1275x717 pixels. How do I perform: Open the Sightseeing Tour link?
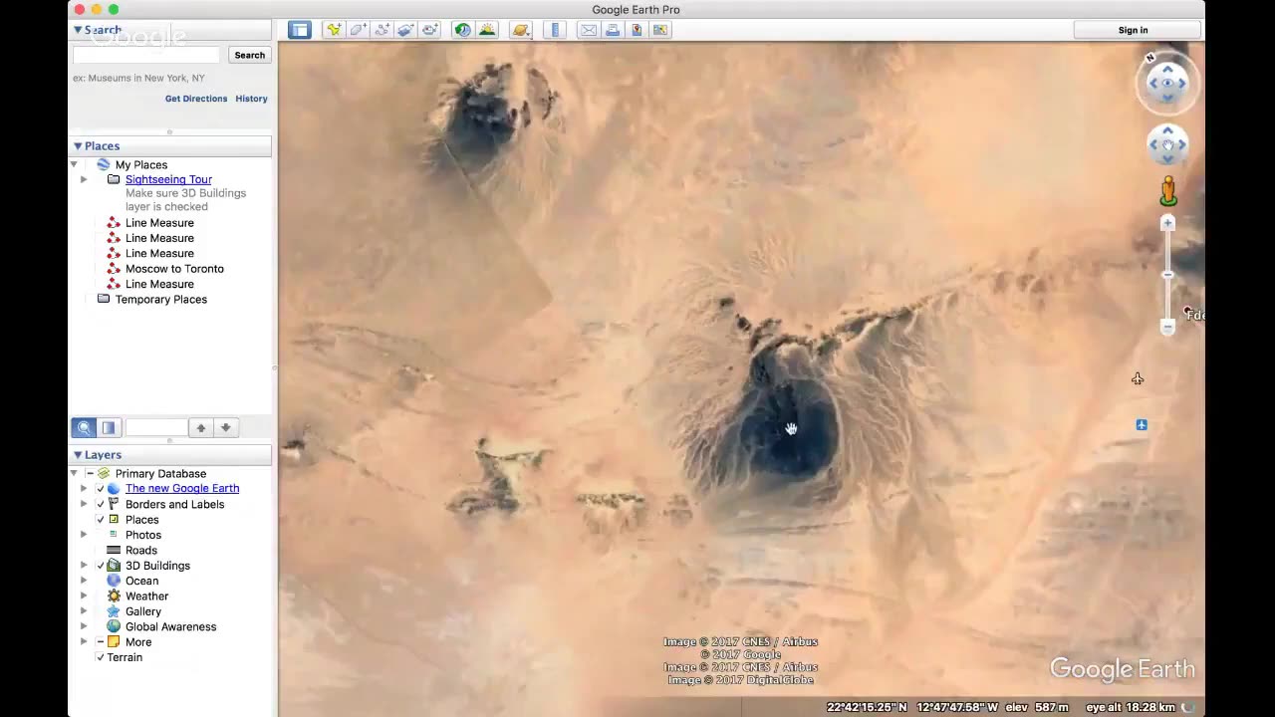click(x=168, y=179)
